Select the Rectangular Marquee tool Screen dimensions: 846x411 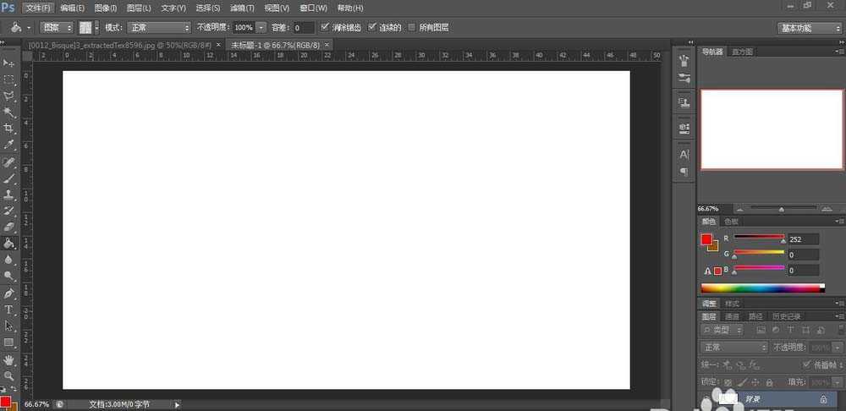coord(9,79)
